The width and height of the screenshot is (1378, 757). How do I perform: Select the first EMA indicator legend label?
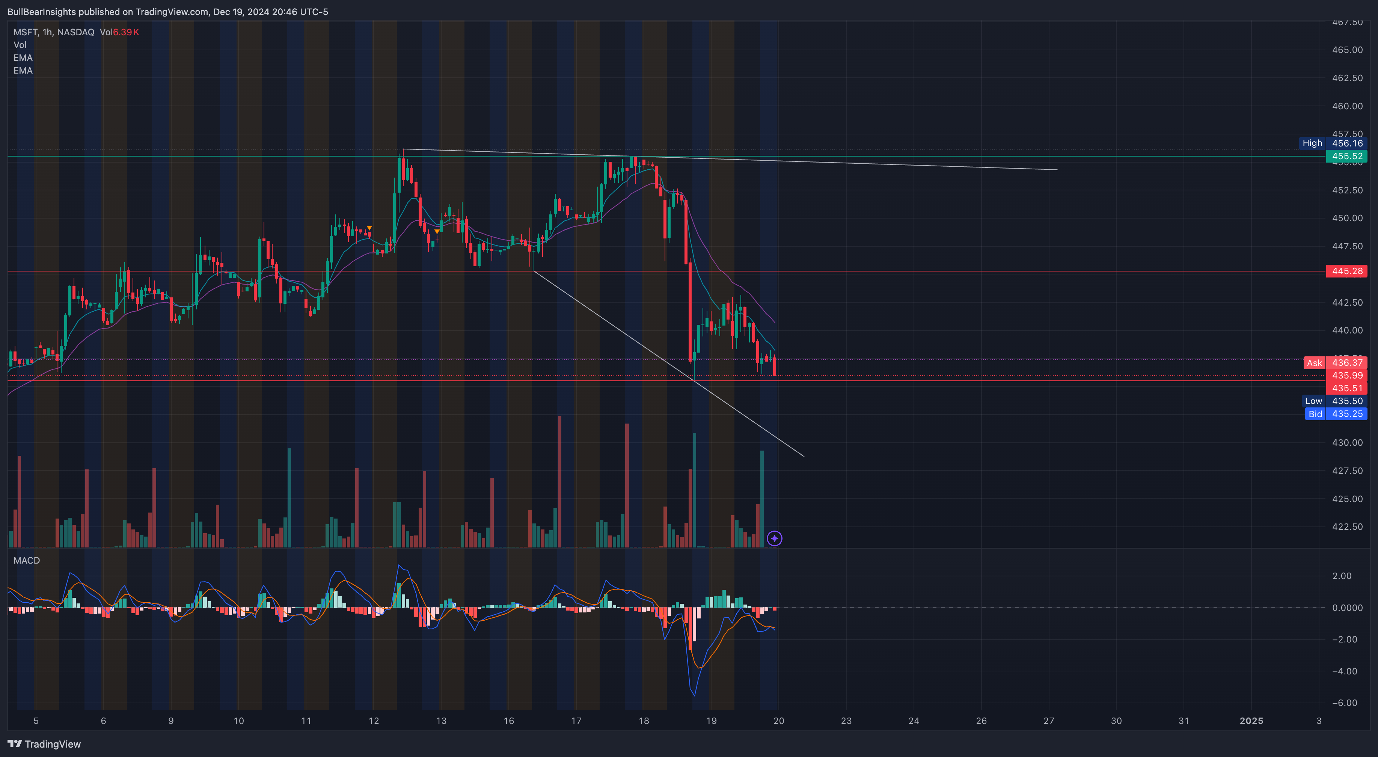pos(23,58)
